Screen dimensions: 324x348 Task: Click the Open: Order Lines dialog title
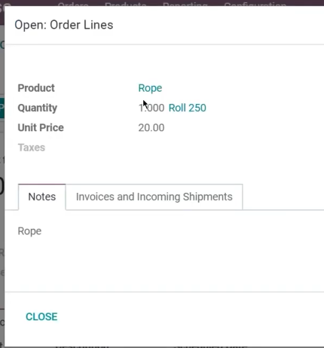coord(64,25)
